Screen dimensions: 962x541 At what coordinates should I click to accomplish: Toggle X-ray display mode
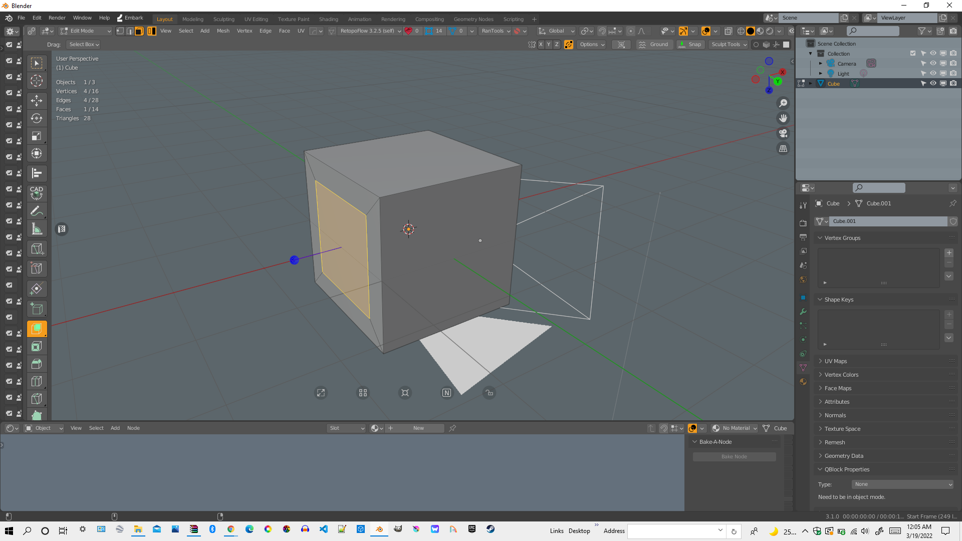click(x=728, y=31)
